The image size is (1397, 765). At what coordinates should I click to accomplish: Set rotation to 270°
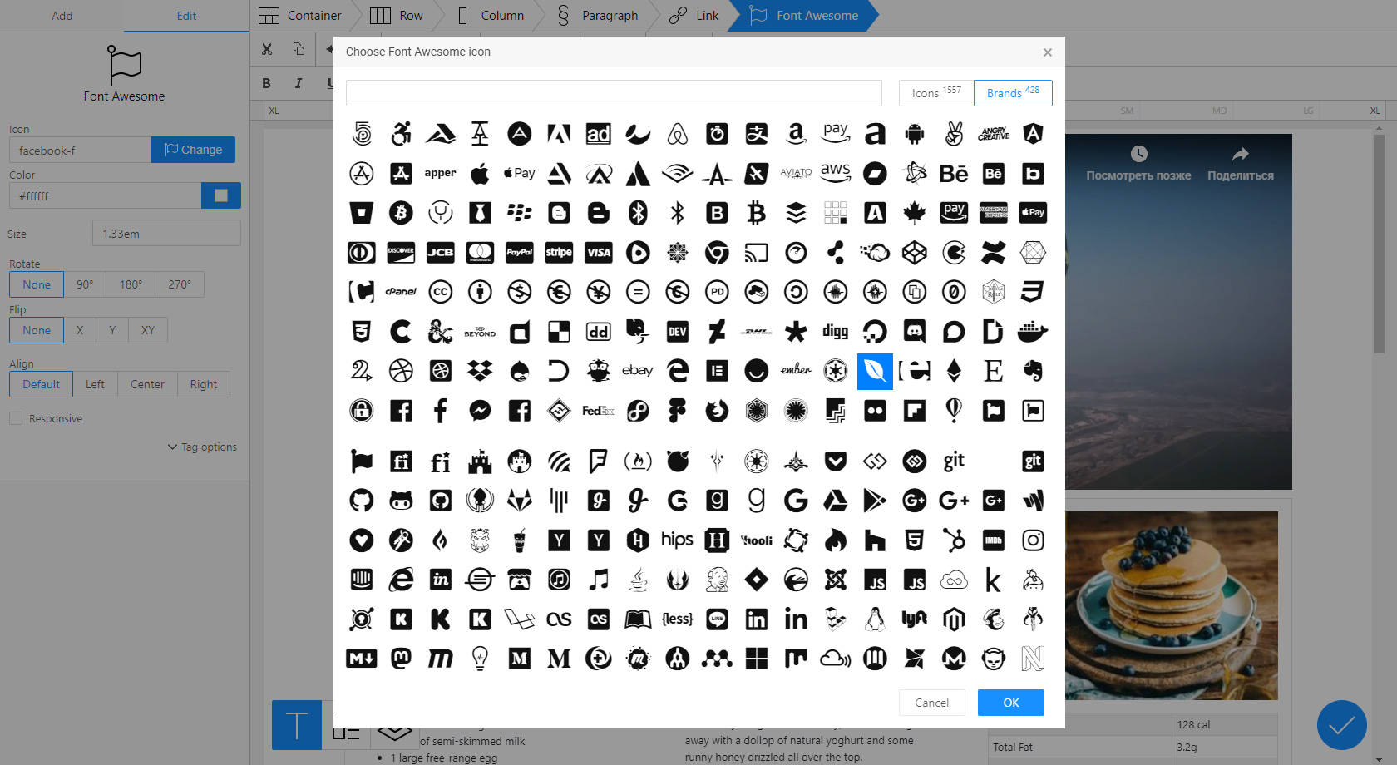pos(180,284)
